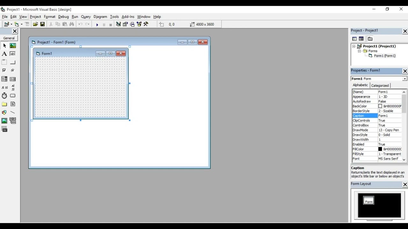Click the Find binoculars icon
The image size is (408, 229).
(72, 24)
